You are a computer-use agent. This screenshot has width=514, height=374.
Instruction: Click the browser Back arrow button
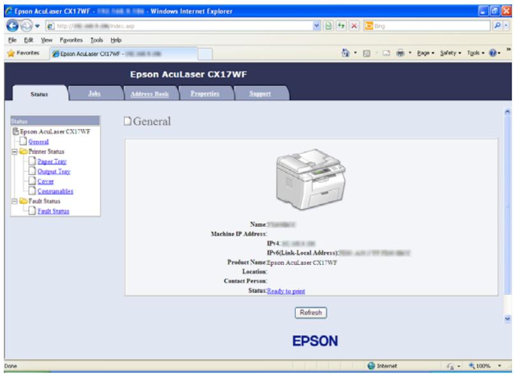click(13, 25)
